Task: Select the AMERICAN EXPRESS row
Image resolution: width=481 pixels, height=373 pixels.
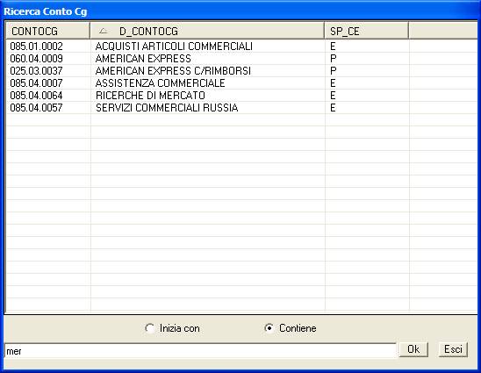Action: (x=241, y=59)
